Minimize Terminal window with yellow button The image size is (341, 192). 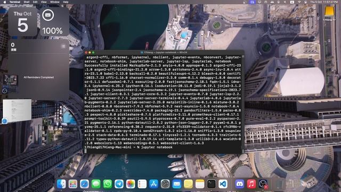90,52
